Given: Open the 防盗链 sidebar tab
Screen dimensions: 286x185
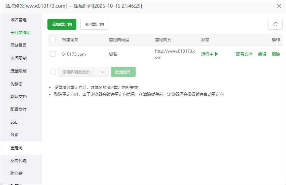Looking at the screenshot, I should [21, 173].
